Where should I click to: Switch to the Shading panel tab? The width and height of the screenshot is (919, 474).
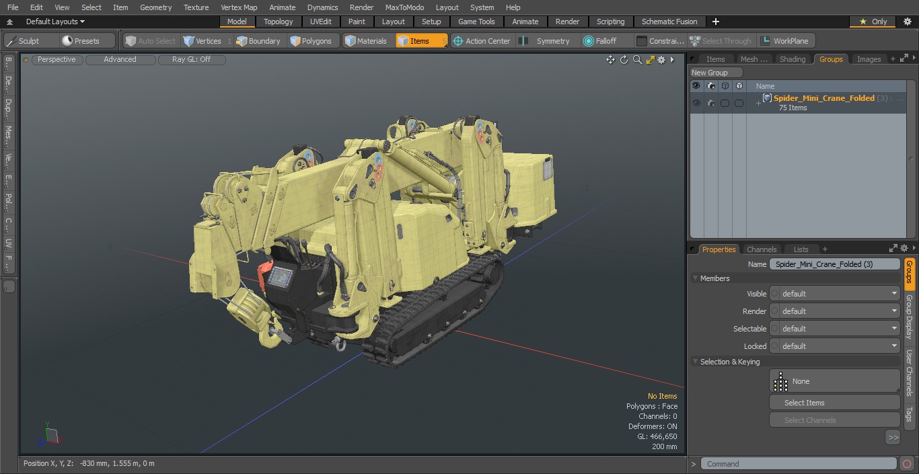click(x=792, y=59)
